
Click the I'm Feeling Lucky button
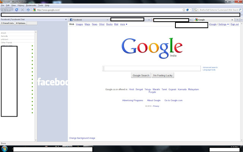point(163,75)
